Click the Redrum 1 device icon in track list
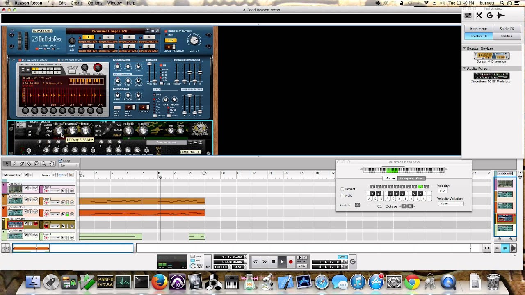Image resolution: width=525 pixels, height=295 pixels. click(x=15, y=189)
